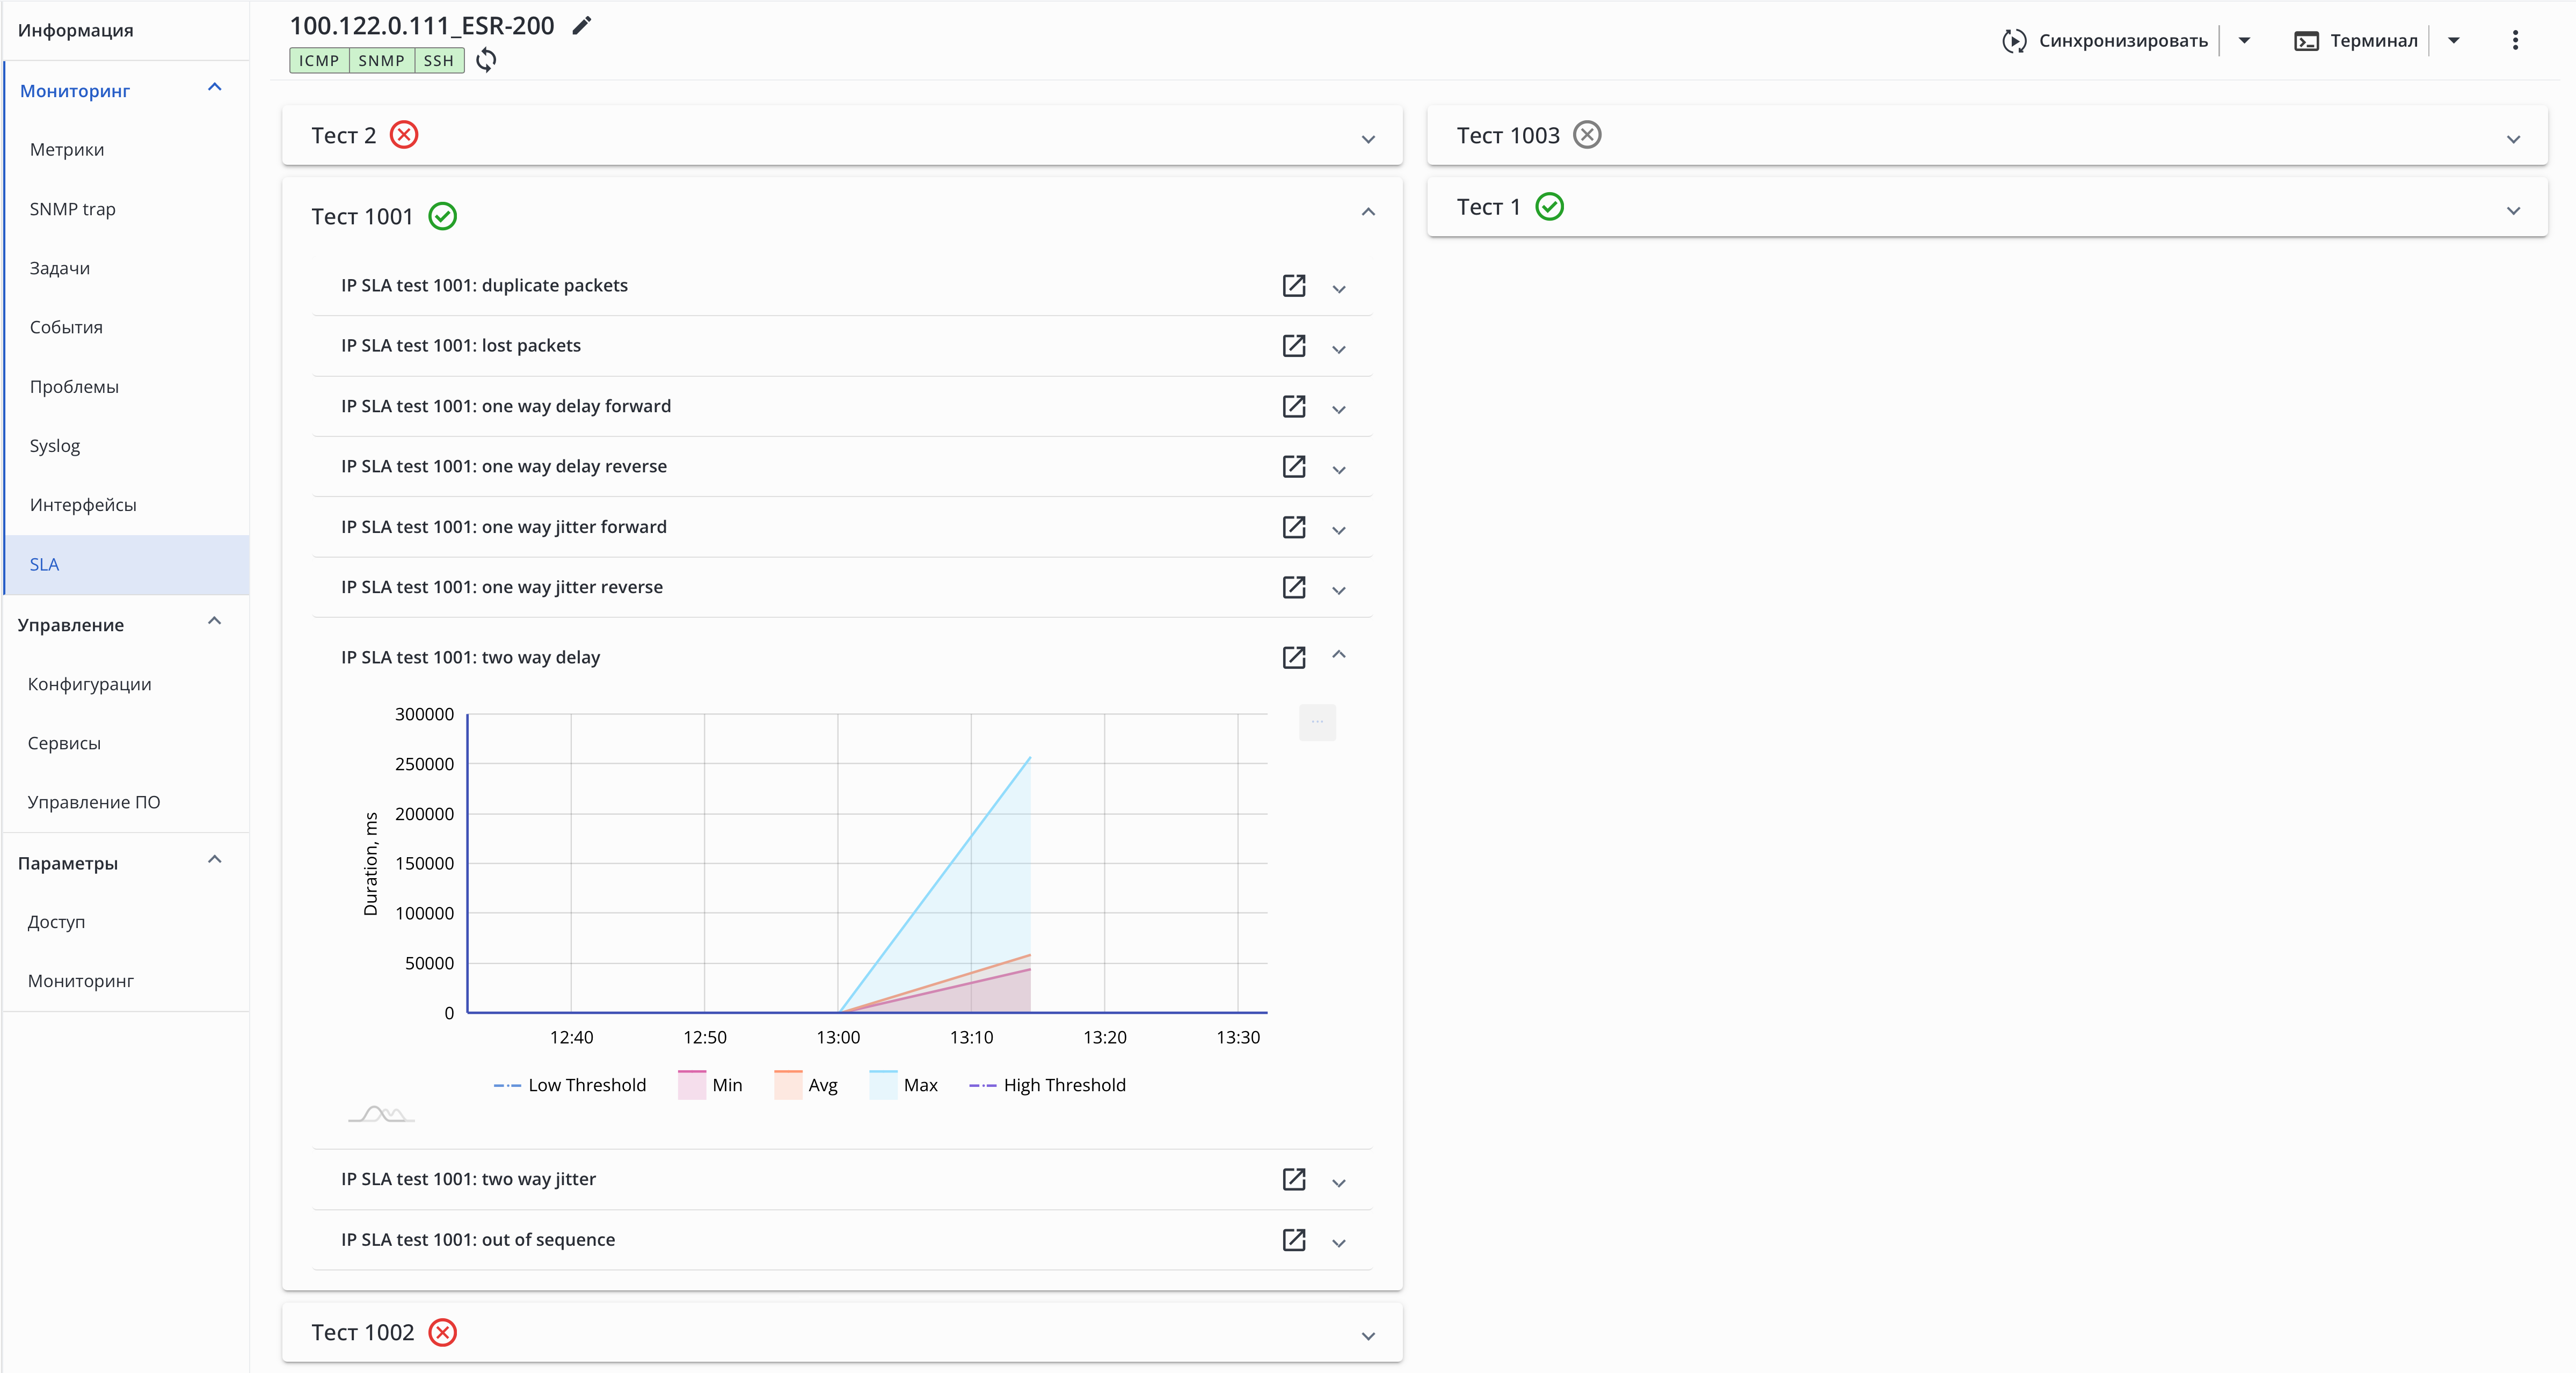Expand Тест 1002 failed test panel

click(x=1368, y=1335)
